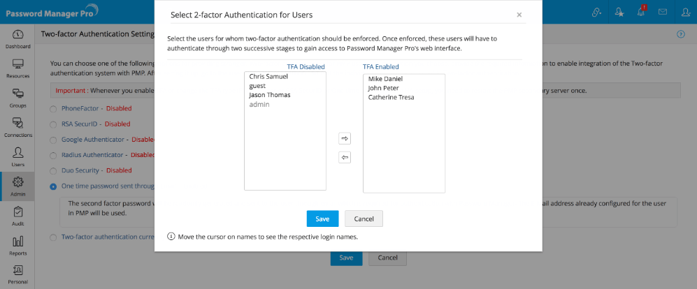697x289 pixels.
Task: Cancel the user selection dialog
Action: (364, 218)
